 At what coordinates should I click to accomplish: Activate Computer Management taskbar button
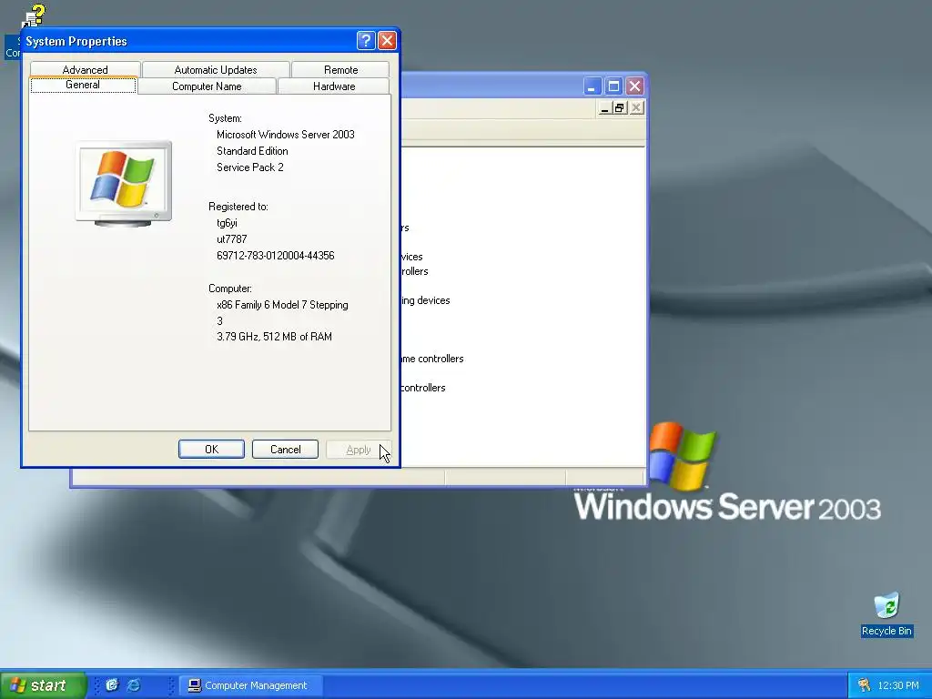coord(251,685)
